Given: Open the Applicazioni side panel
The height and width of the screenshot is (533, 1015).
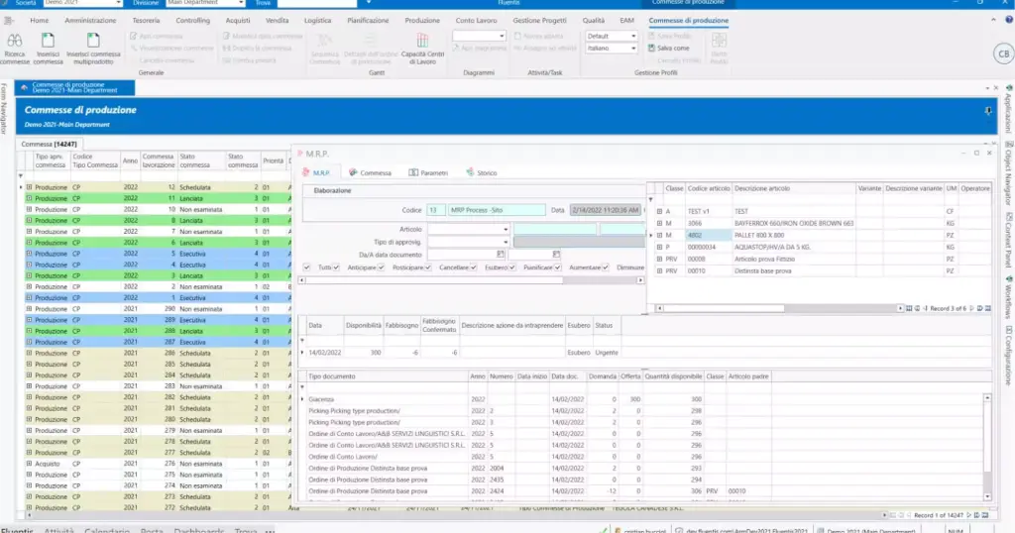Looking at the screenshot, I should pyautogui.click(x=1008, y=109).
